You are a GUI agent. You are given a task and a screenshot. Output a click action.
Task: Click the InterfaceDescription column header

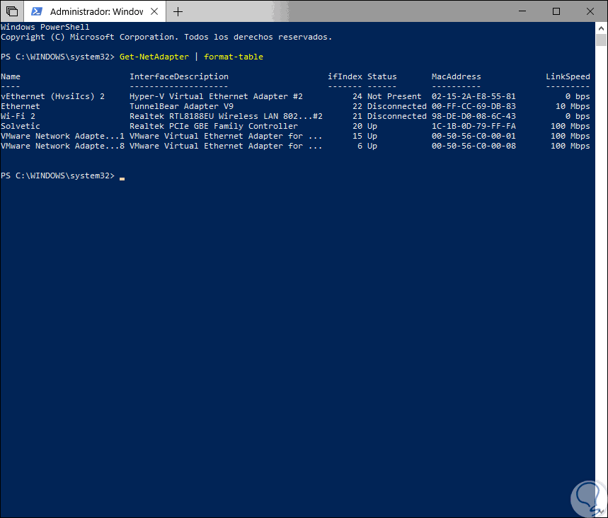[x=179, y=76]
